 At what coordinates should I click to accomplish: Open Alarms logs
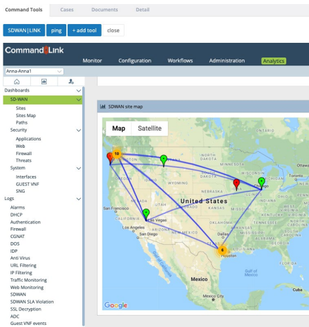pyautogui.click(x=17, y=207)
